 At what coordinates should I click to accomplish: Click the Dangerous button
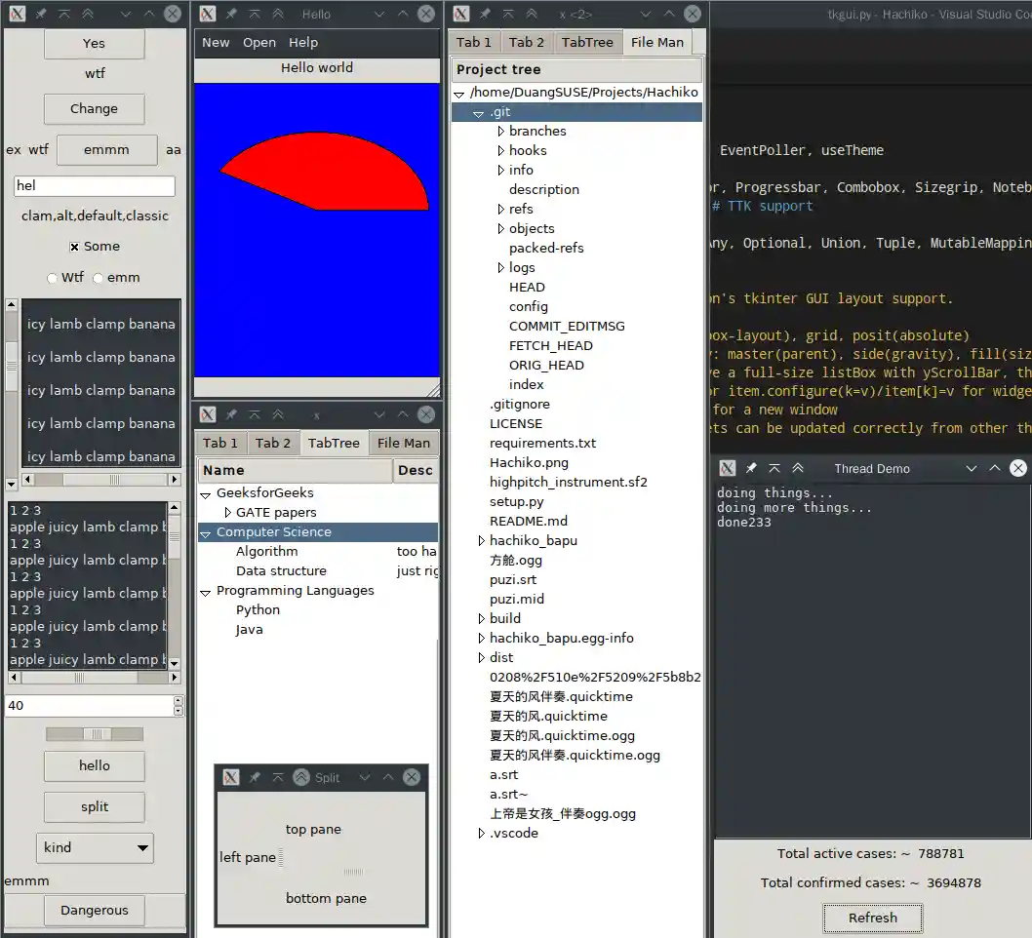(94, 910)
